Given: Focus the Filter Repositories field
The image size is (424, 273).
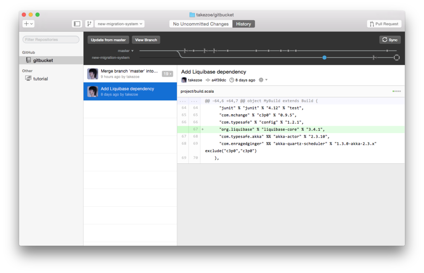Looking at the screenshot, I should 51,39.
